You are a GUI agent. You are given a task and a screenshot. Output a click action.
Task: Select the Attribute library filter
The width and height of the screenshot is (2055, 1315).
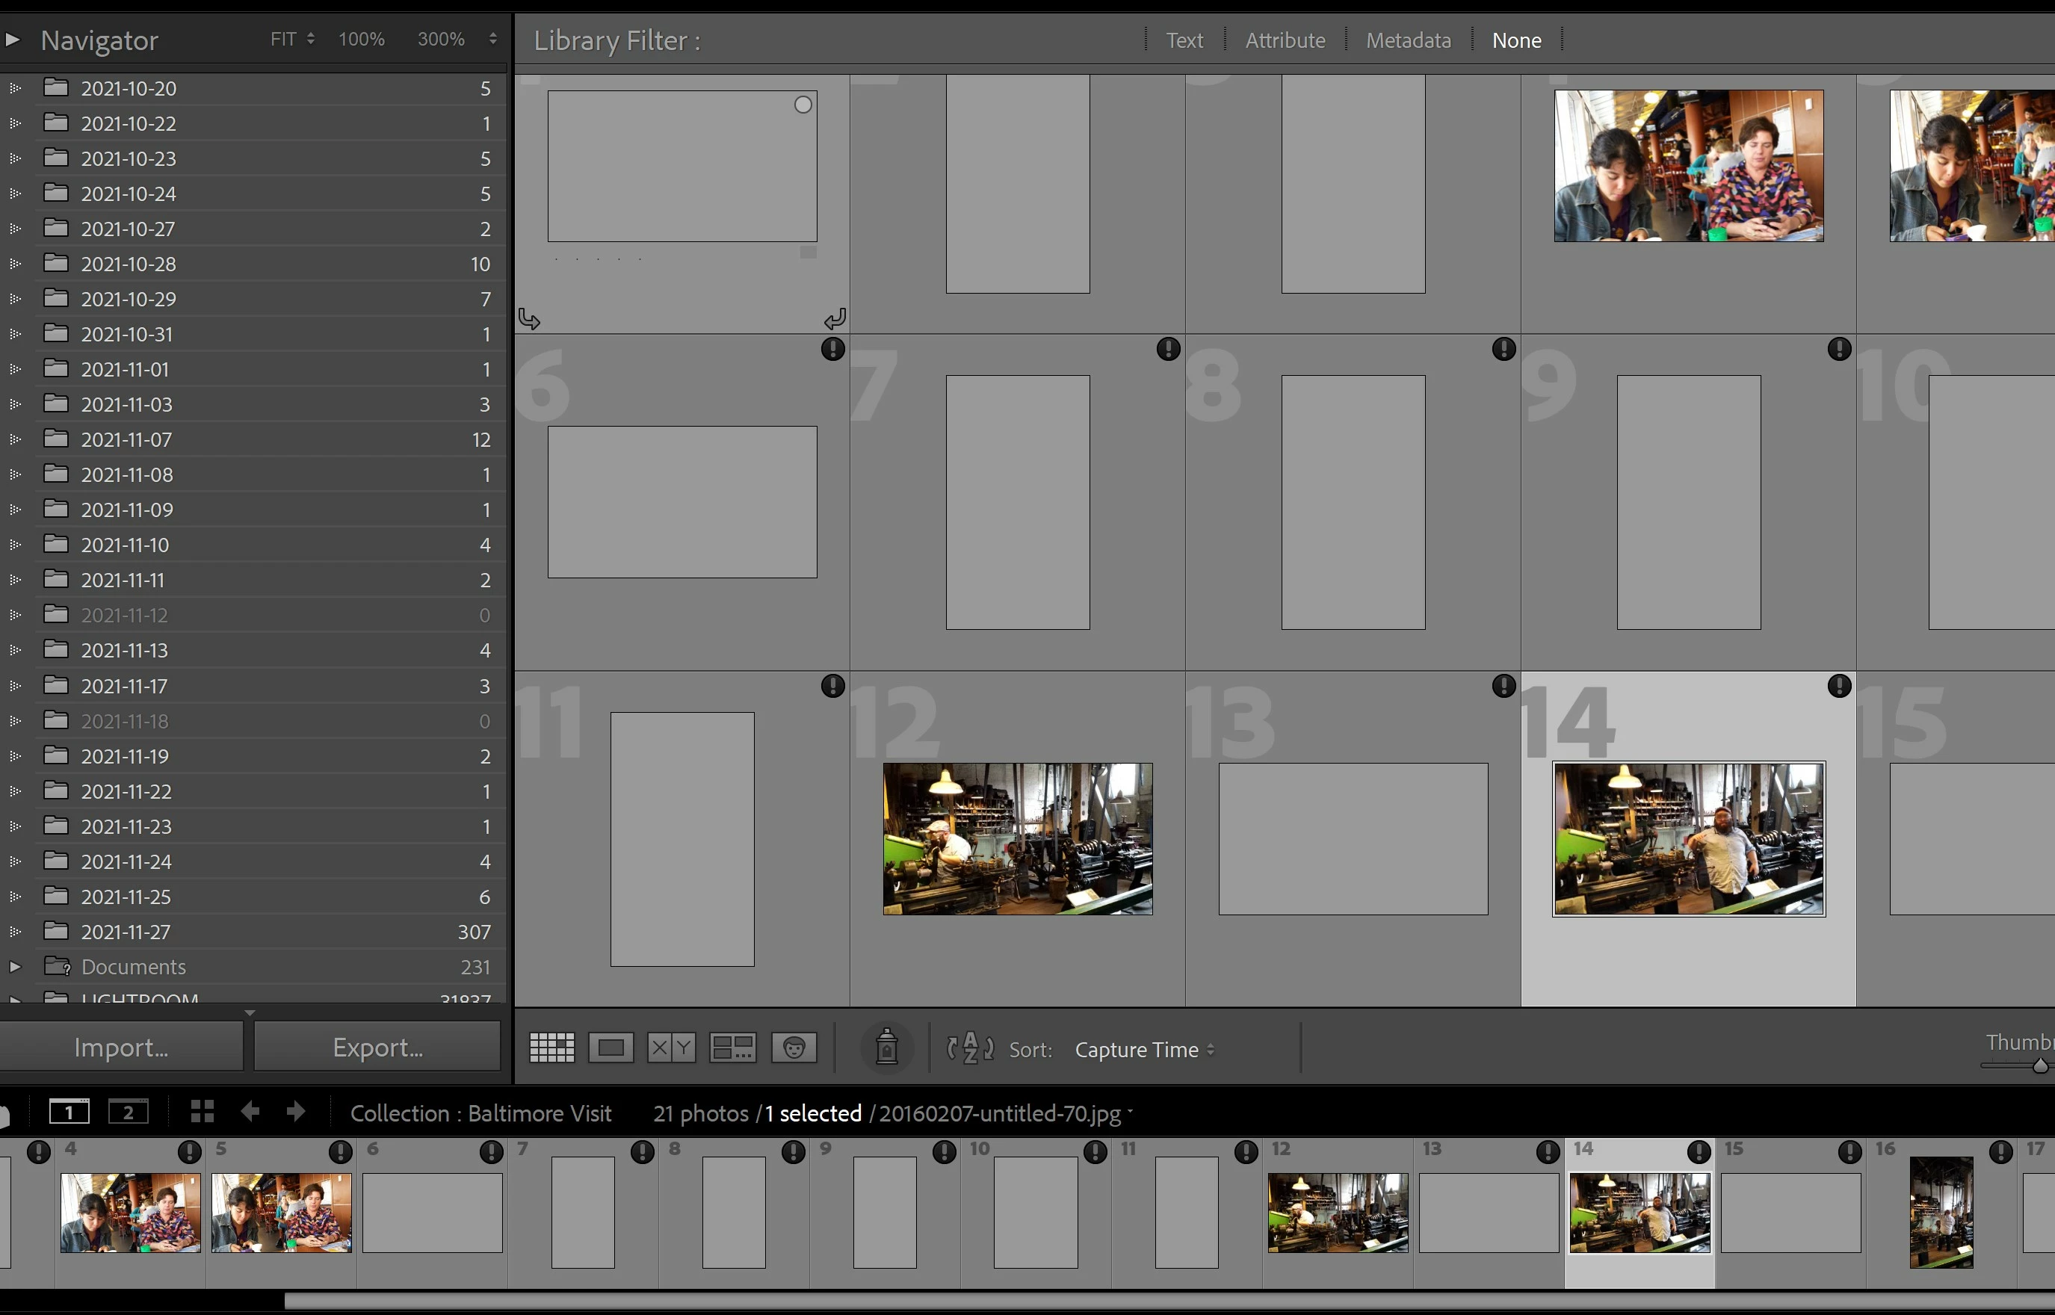pyautogui.click(x=1285, y=40)
